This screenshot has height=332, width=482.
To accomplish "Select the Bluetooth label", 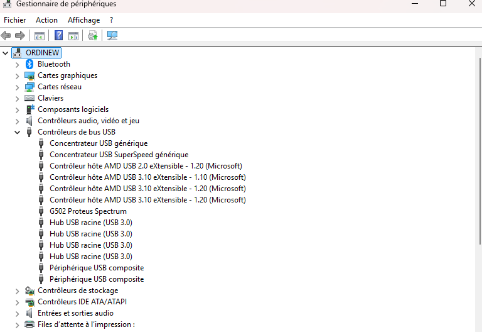I will pyautogui.click(x=54, y=64).
